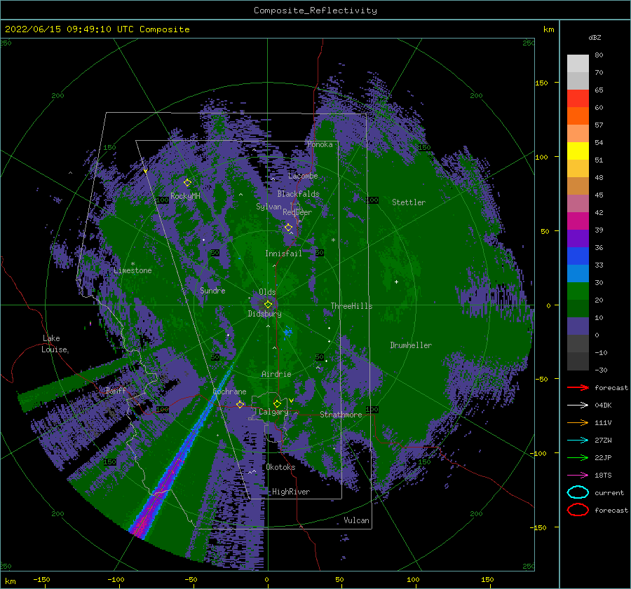The image size is (631, 589).
Task: Click the Ponoka city label
Action: [320, 144]
